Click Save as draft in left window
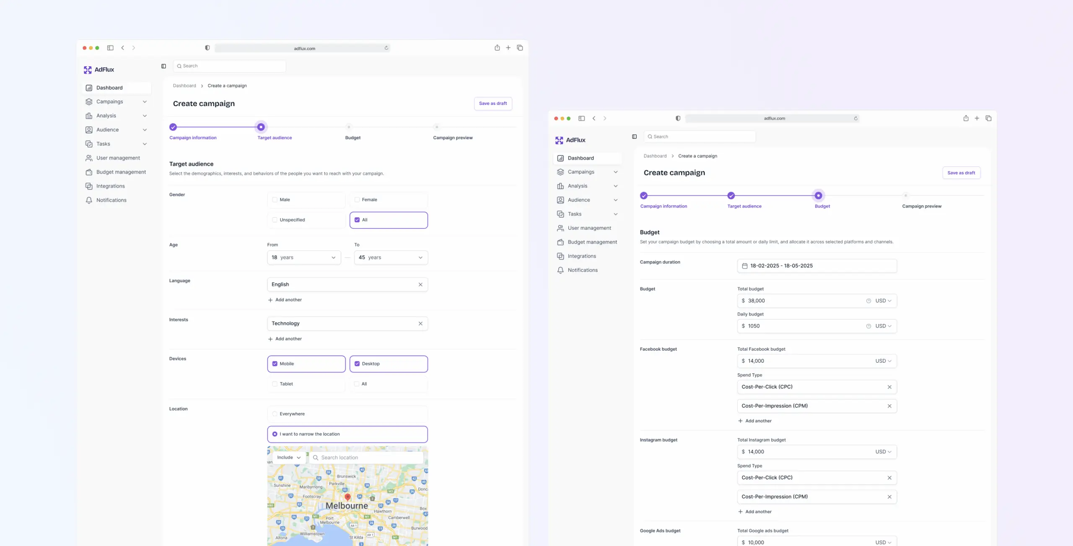The height and width of the screenshot is (546, 1073). (492, 104)
